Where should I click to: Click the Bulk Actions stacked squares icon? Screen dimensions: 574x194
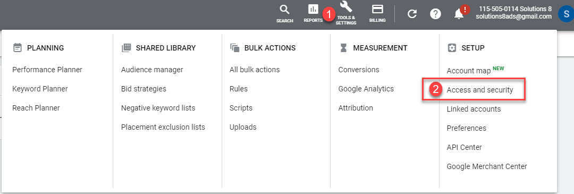click(235, 48)
